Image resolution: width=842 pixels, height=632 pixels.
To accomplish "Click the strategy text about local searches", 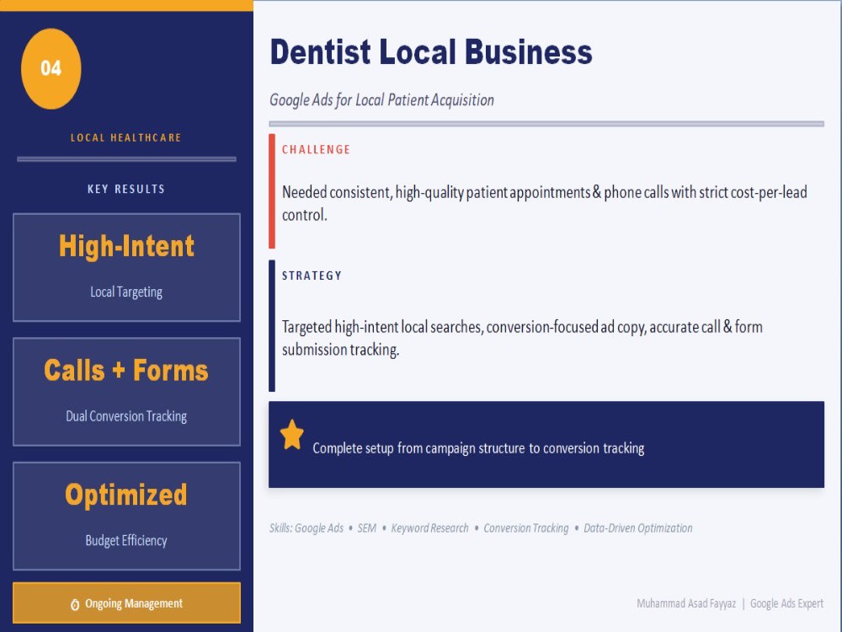I will (523, 338).
